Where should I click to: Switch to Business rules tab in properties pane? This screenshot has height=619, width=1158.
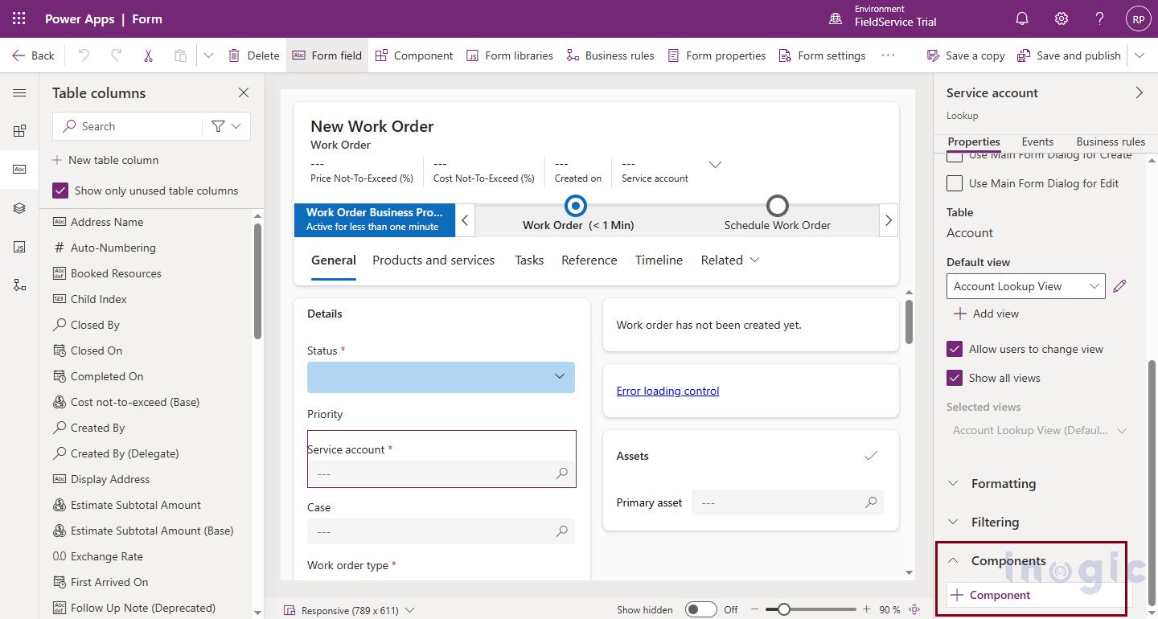click(1111, 141)
